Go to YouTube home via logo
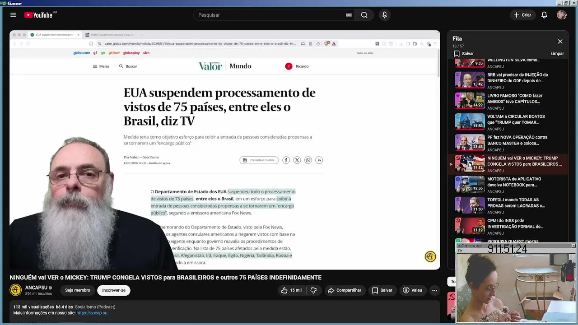 pos(38,15)
